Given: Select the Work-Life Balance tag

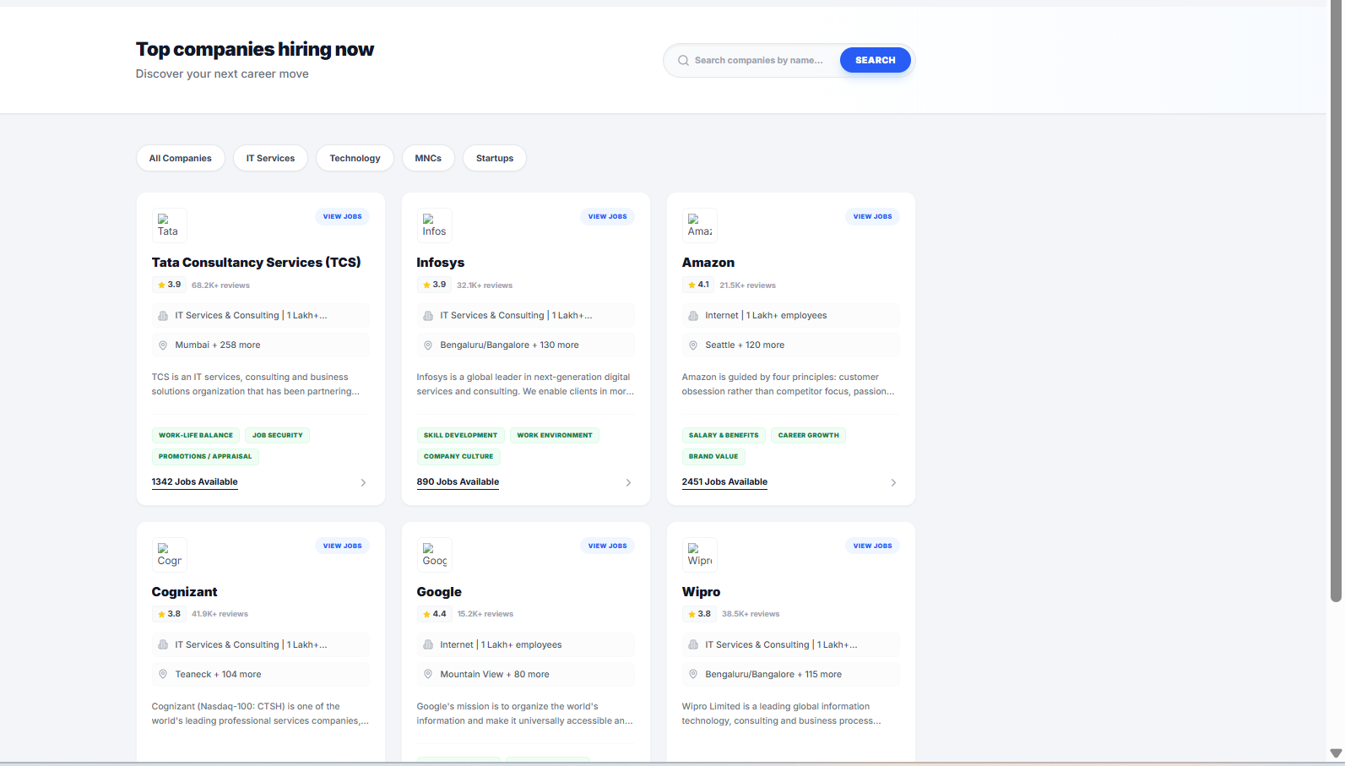Looking at the screenshot, I should click(x=196, y=436).
